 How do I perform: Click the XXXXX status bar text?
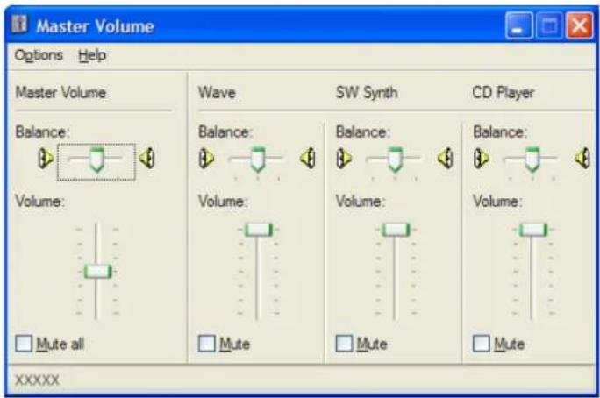pos(37,380)
